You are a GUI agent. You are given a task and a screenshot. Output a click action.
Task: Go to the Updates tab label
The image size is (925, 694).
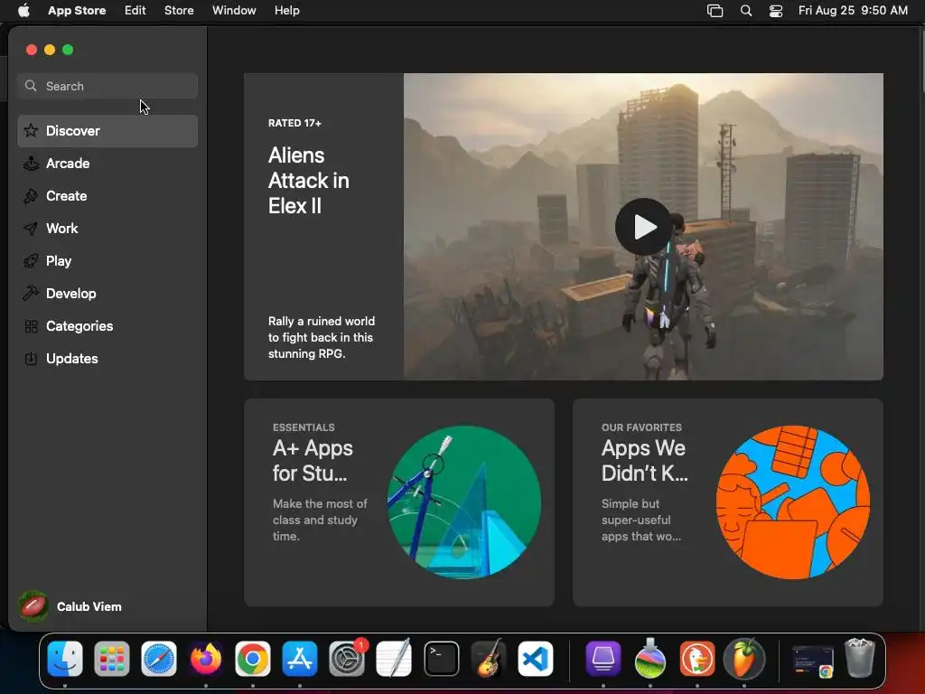[x=72, y=359]
